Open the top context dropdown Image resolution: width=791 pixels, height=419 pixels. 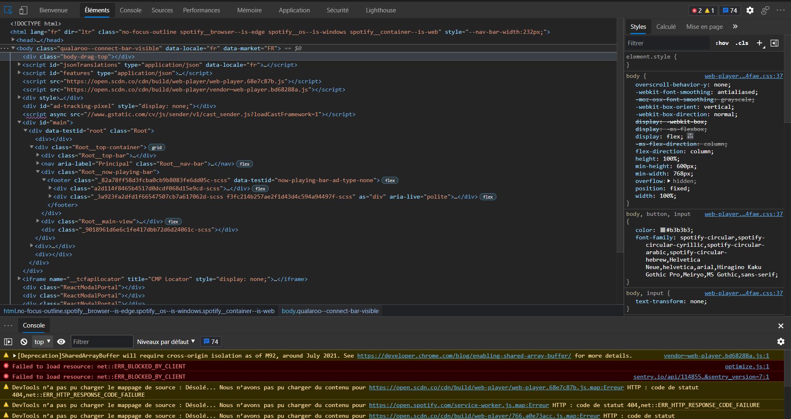(42, 342)
